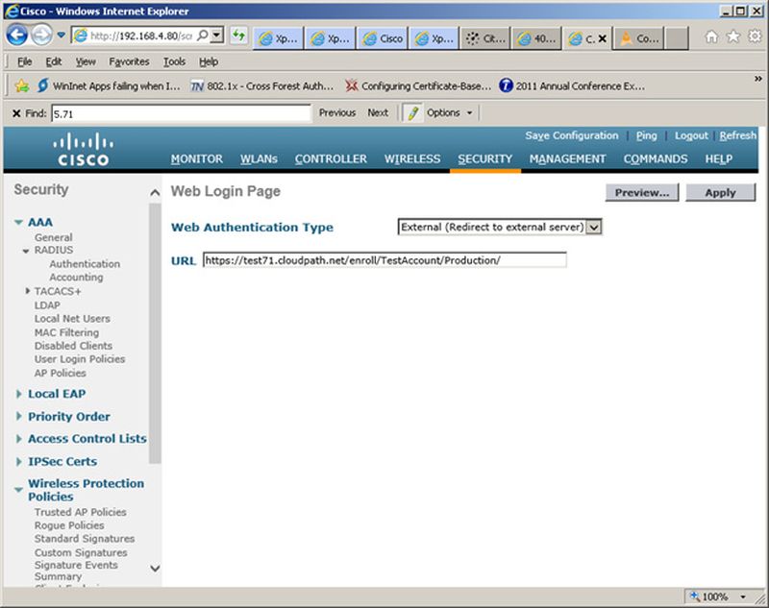This screenshot has width=769, height=608.
Task: Expand the TACACS+ subtree
Action: [28, 291]
